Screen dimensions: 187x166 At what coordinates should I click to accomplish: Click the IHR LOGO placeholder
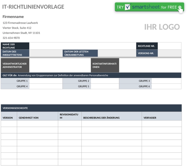coord(162,27)
